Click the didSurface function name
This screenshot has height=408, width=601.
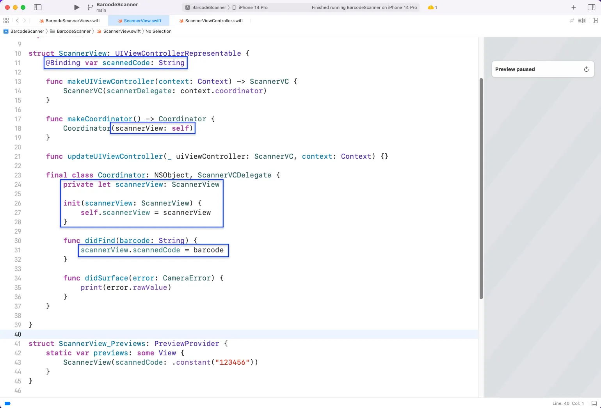(x=107, y=278)
